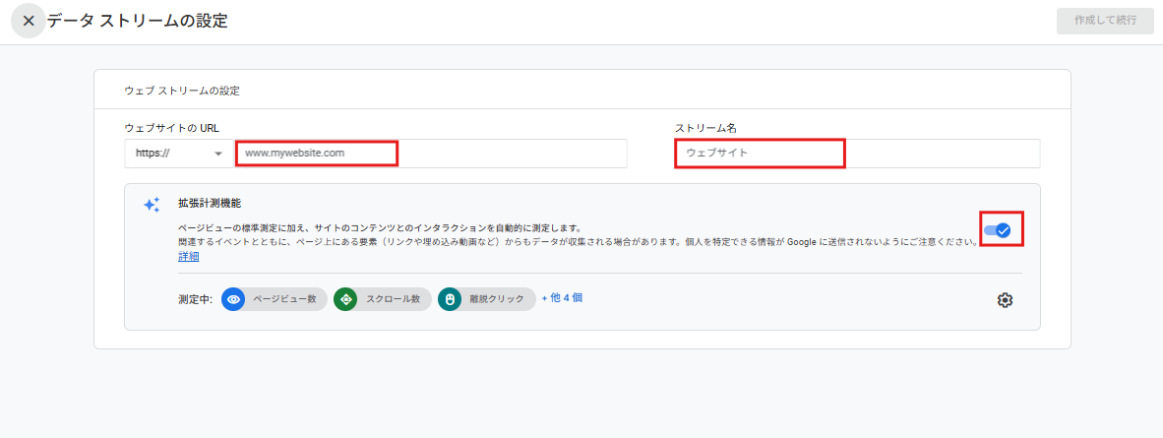Click the ウェブ ストリームの設定 heading

coord(182,92)
